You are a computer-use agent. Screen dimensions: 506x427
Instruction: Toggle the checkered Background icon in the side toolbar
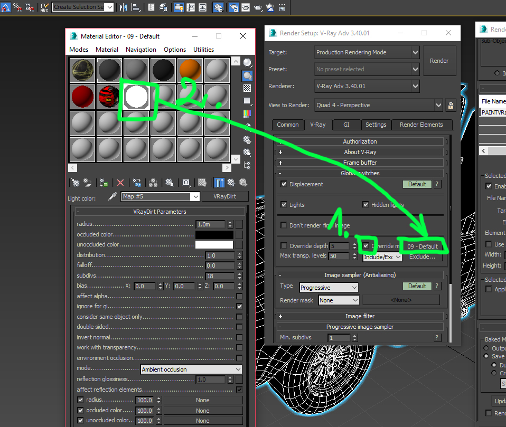[247, 88]
